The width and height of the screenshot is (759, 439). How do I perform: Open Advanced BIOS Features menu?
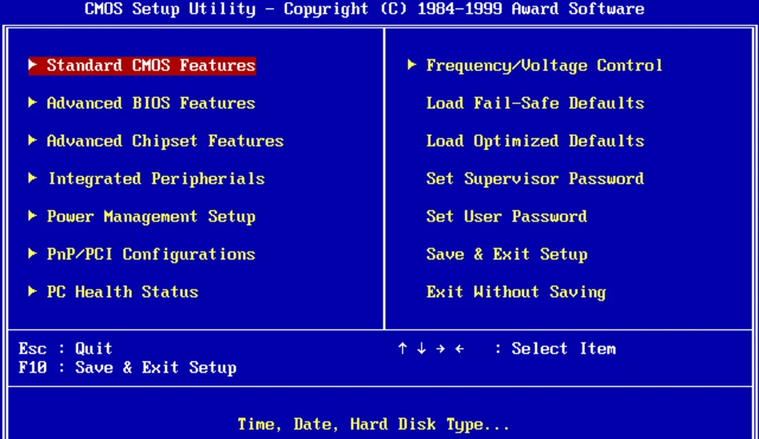click(151, 103)
